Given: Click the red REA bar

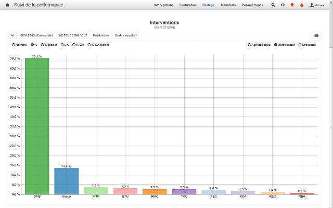Looking at the screenshot, I should 302,193.
